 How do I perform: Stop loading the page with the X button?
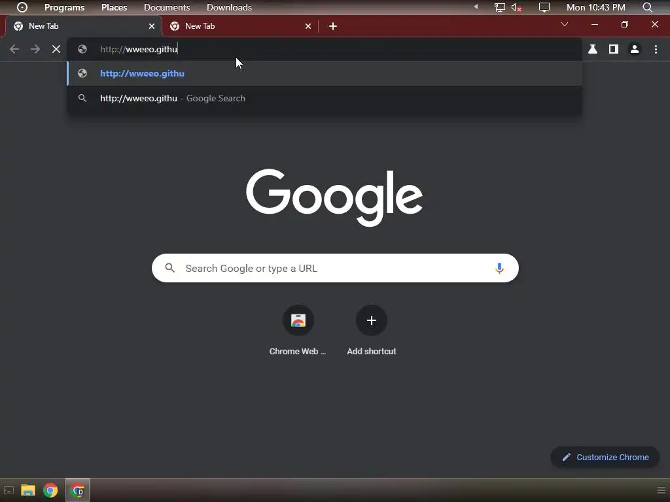(56, 49)
